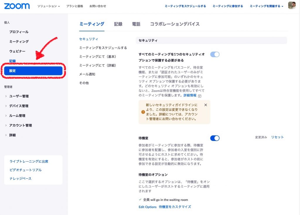Open 待機室をカスタマイズ link
Viewport: 300px width, 215px height.
coord(175,207)
